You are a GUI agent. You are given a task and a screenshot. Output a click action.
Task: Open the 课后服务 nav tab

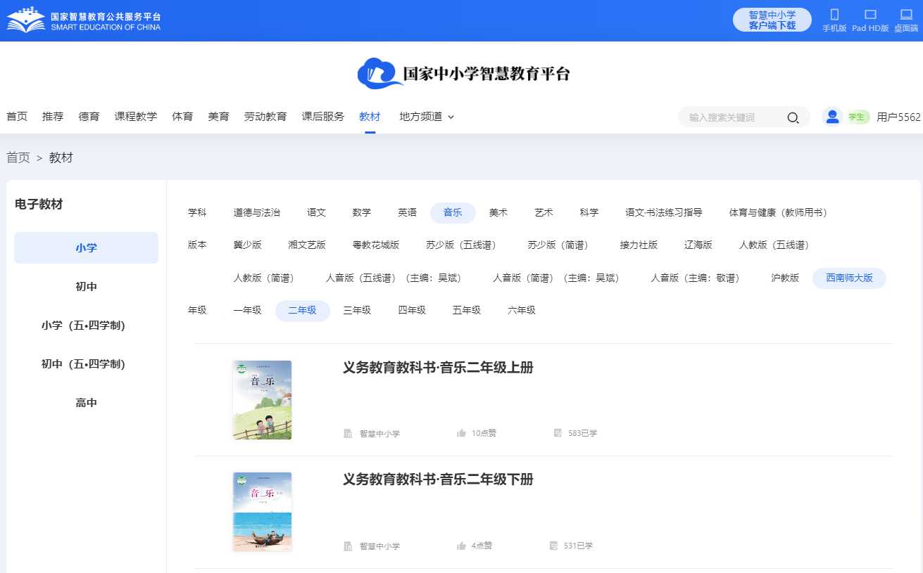pyautogui.click(x=323, y=117)
